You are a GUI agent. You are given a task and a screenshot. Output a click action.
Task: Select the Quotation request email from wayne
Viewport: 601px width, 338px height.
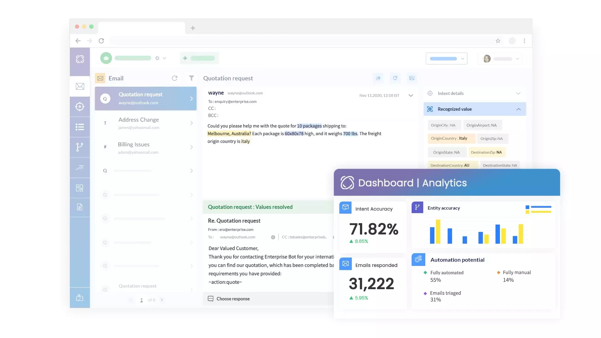click(x=146, y=98)
